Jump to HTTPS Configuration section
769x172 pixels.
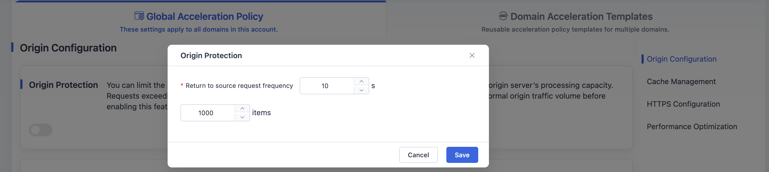click(x=683, y=104)
